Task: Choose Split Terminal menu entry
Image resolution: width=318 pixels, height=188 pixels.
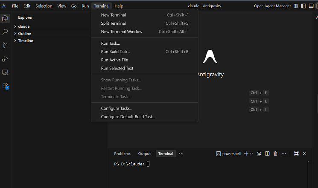Action: [x=145, y=23]
